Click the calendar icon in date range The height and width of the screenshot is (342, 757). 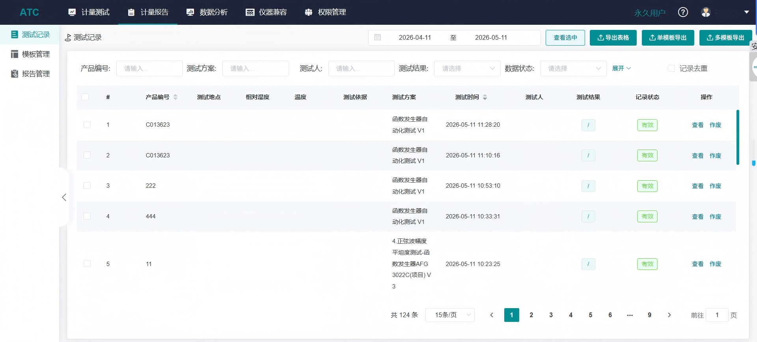point(377,37)
